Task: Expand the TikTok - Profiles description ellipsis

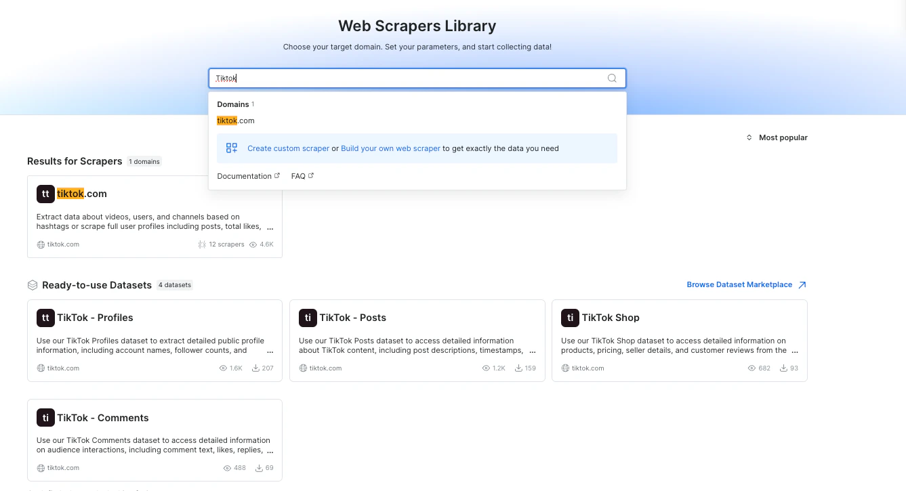Action: click(270, 351)
